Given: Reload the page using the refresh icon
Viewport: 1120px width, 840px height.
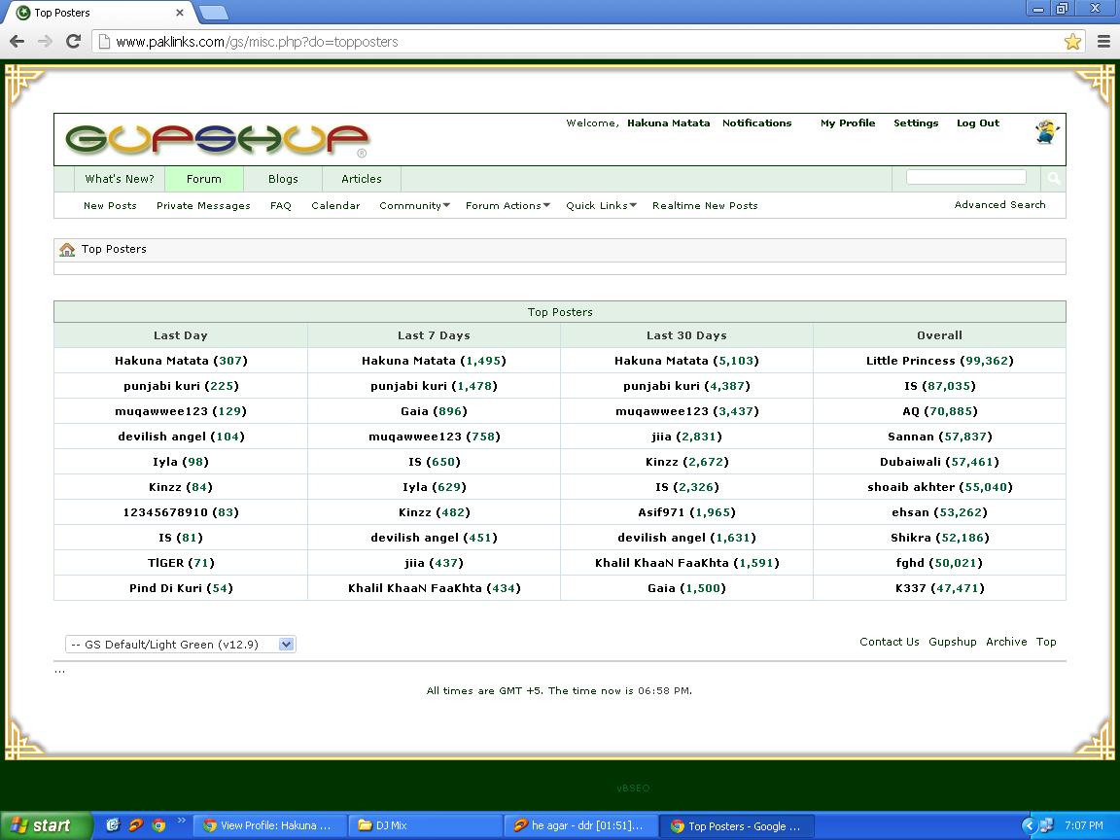Looking at the screenshot, I should pos(73,41).
